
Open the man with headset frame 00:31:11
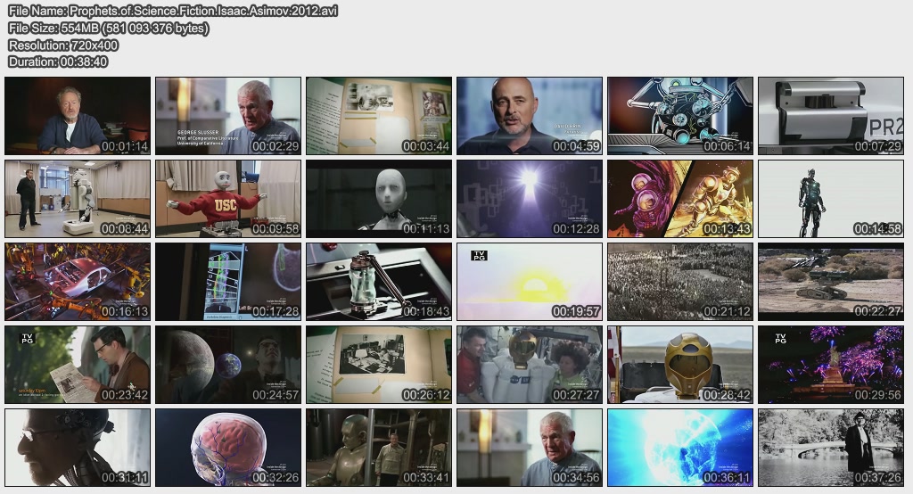78,448
